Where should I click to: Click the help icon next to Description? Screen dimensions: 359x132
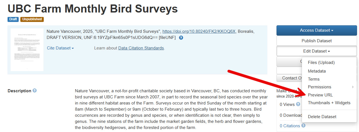coord(35,91)
